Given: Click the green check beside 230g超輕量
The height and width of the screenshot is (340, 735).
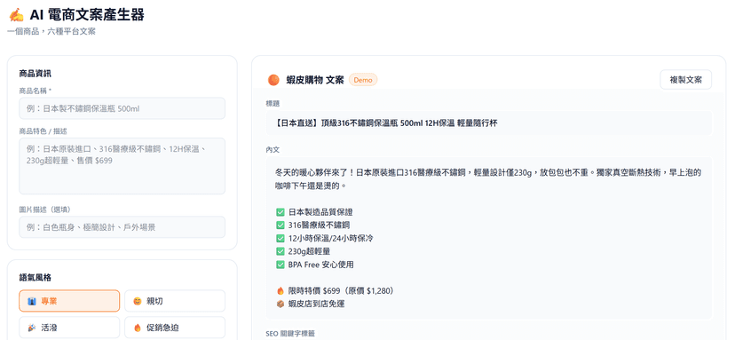Looking at the screenshot, I should [281, 251].
